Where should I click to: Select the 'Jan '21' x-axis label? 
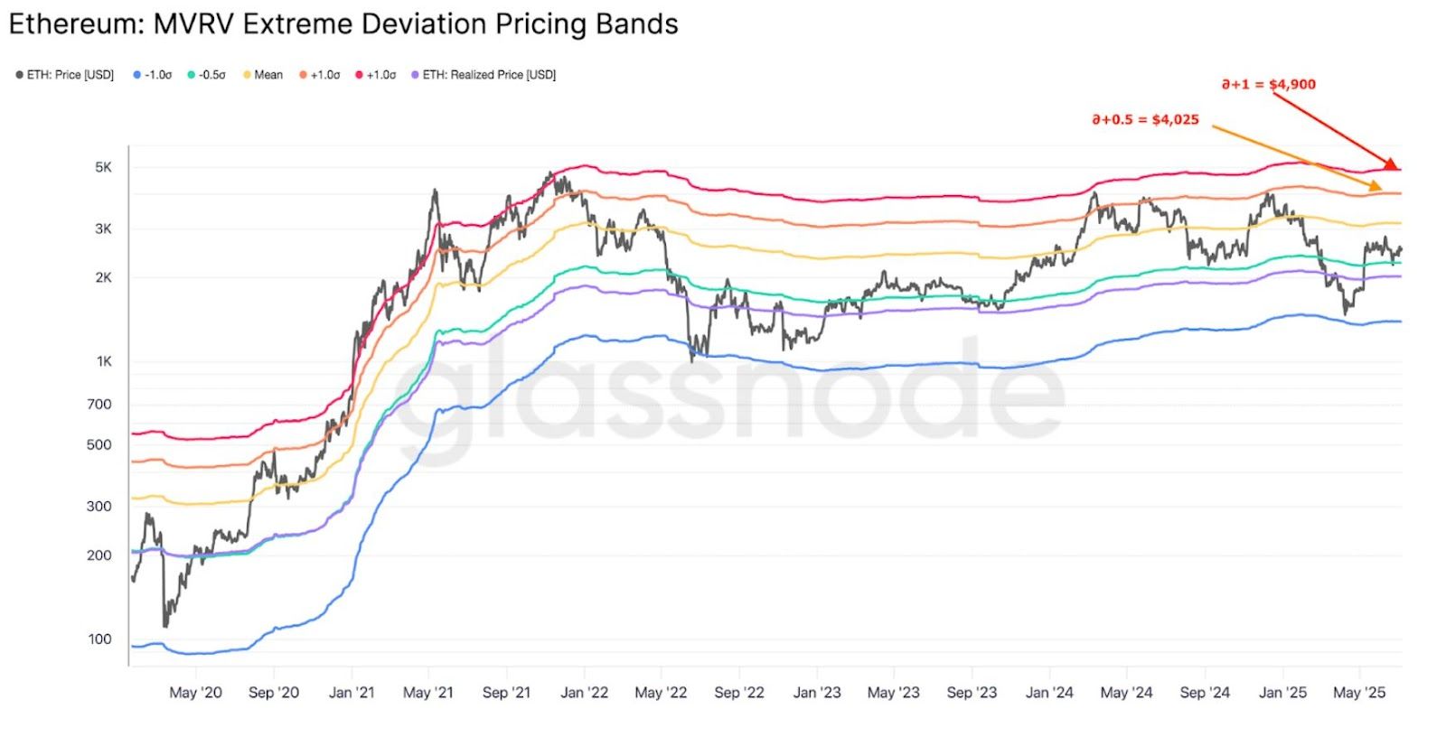[x=352, y=693]
